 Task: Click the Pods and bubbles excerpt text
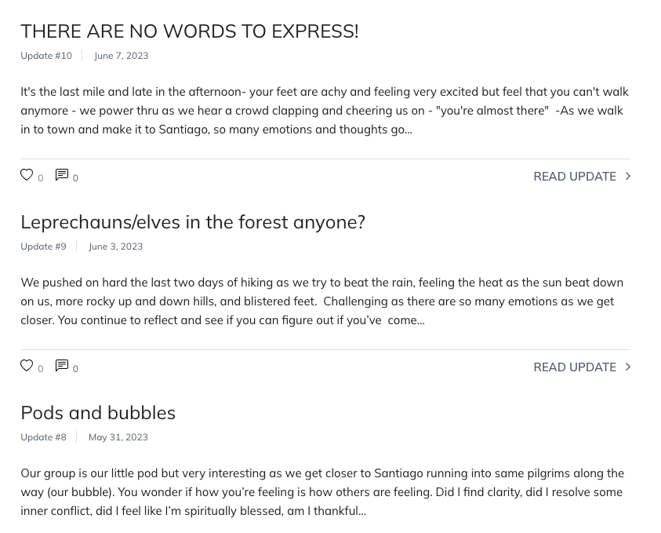pos(322,492)
